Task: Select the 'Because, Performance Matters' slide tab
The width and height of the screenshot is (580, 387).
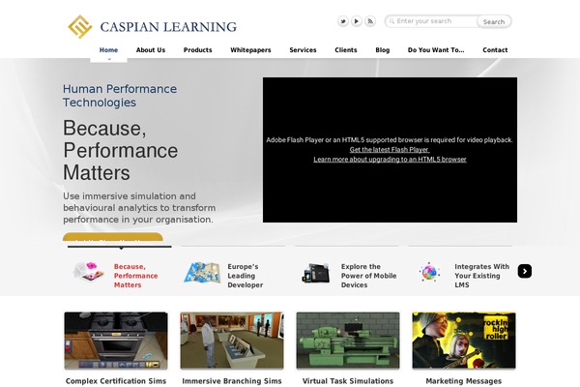Action: pos(135,276)
